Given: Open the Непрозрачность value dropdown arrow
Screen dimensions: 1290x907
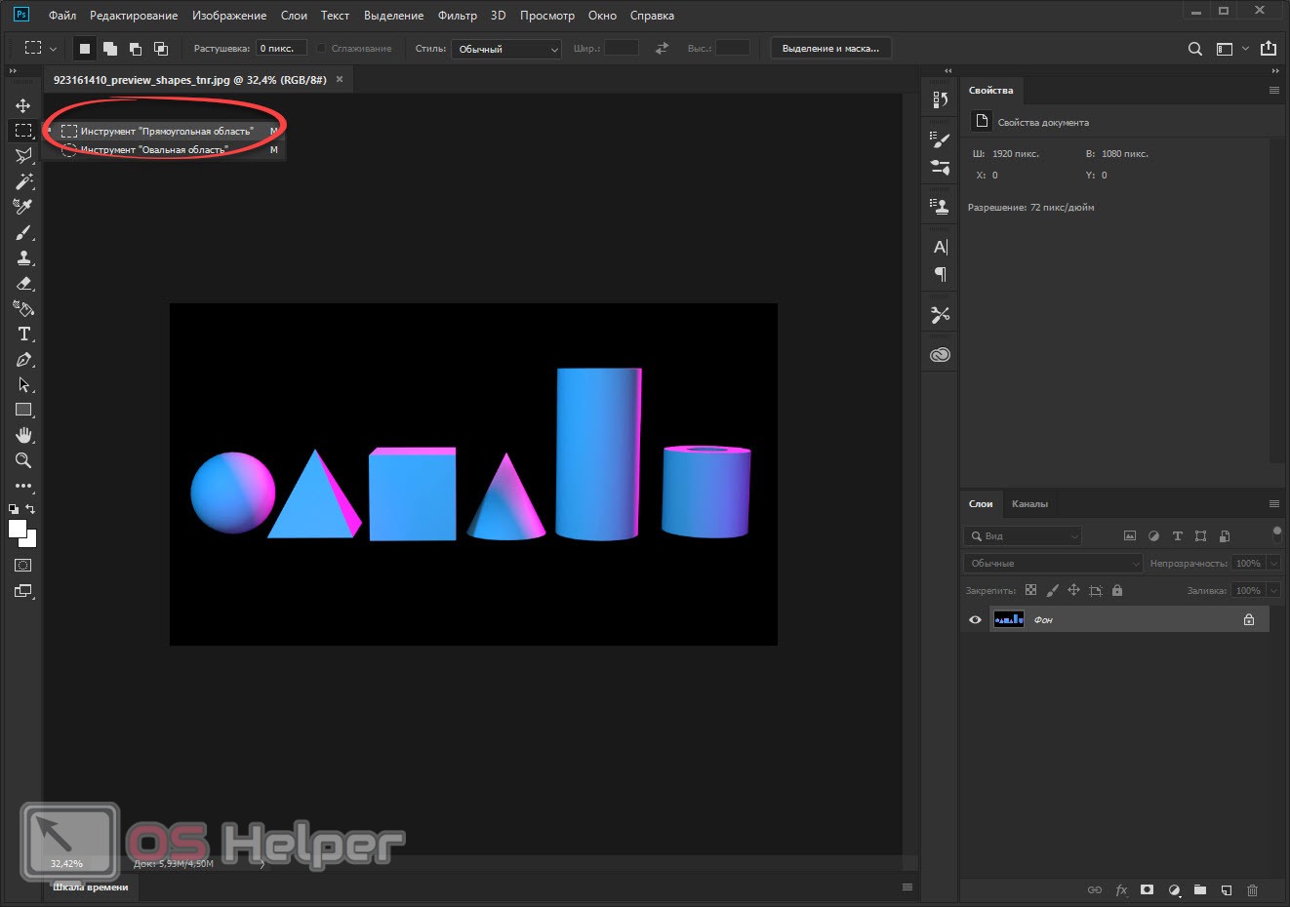Looking at the screenshot, I should pyautogui.click(x=1273, y=564).
